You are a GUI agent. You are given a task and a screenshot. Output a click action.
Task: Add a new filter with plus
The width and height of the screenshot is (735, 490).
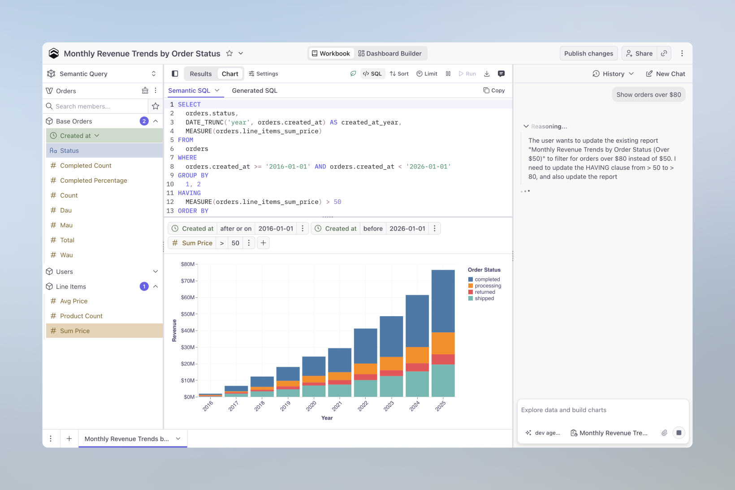[264, 243]
